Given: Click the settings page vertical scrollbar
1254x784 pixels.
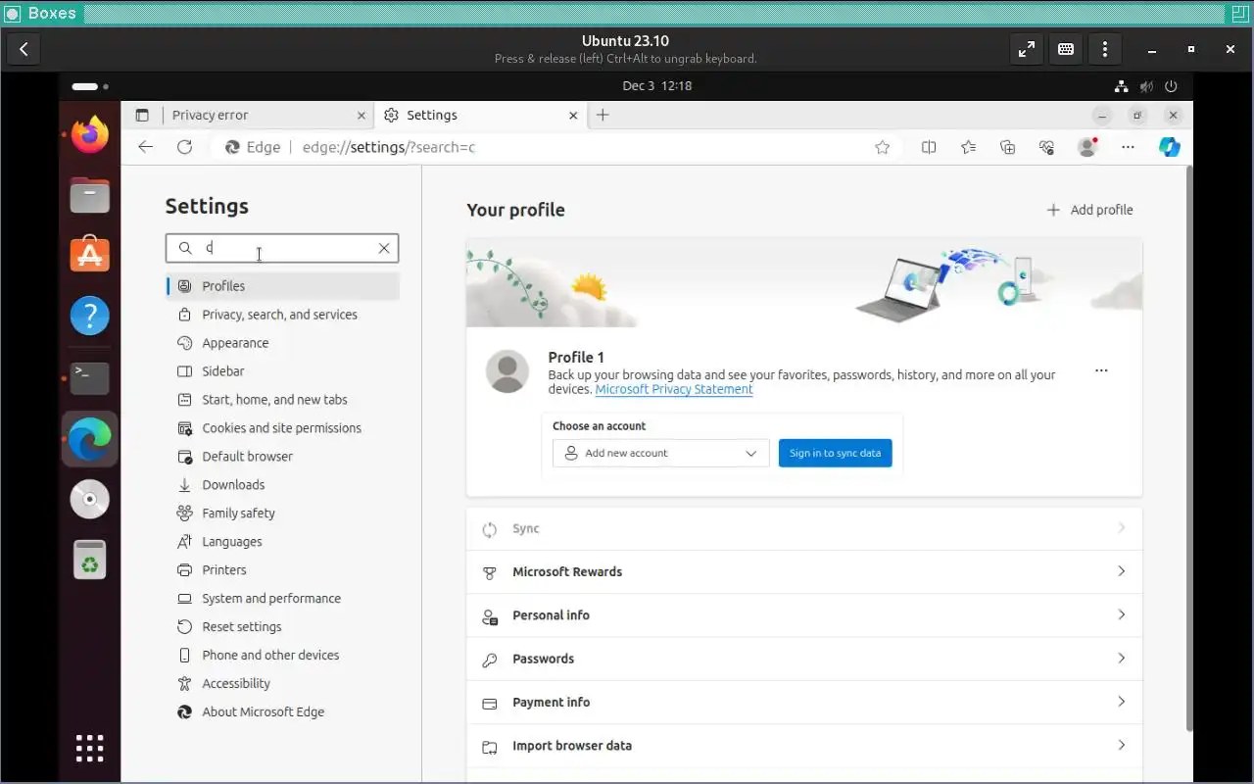Looking at the screenshot, I should (1189, 448).
